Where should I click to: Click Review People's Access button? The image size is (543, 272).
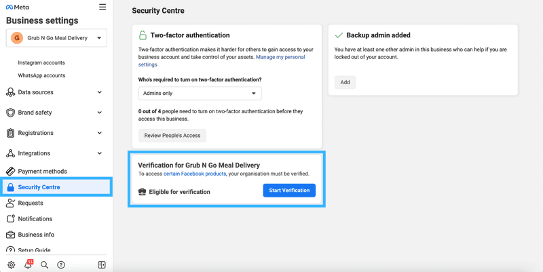click(172, 136)
